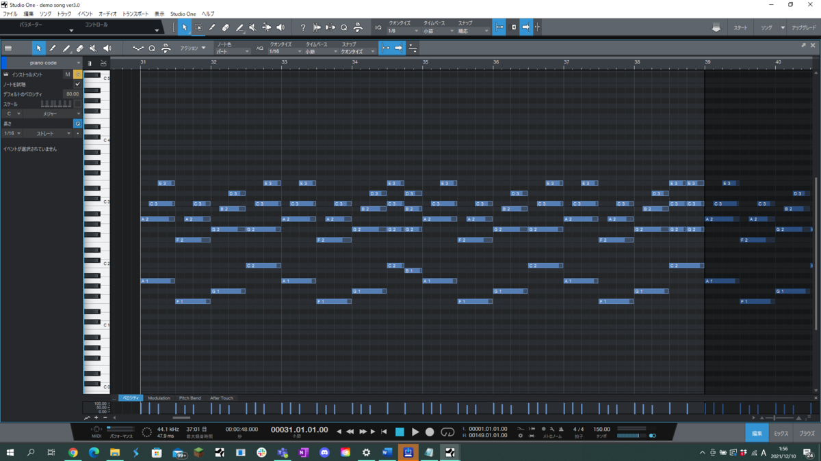Switch to piano keyboard view icon
Image resolution: width=821 pixels, height=461 pixels.
pyautogui.click(x=89, y=64)
